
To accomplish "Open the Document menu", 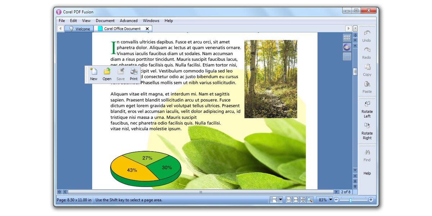I will coord(105,21).
